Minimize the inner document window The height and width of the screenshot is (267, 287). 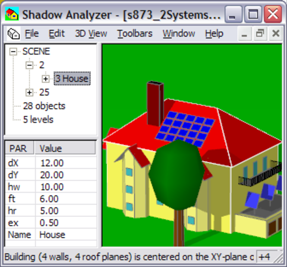245,34
